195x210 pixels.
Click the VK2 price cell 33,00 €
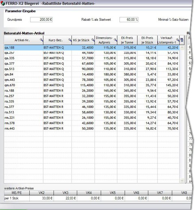pyautogui.click(x=41, y=198)
